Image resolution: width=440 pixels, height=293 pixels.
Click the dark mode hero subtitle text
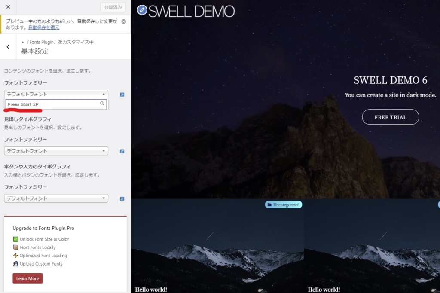(x=390, y=95)
